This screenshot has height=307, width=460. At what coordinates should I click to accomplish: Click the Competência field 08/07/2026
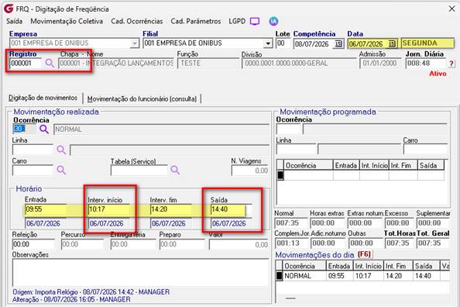[x=314, y=43]
